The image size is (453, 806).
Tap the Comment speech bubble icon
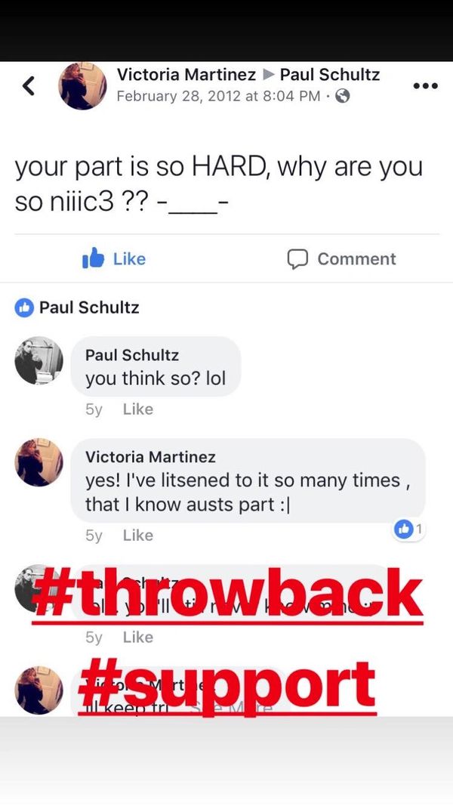click(x=297, y=259)
